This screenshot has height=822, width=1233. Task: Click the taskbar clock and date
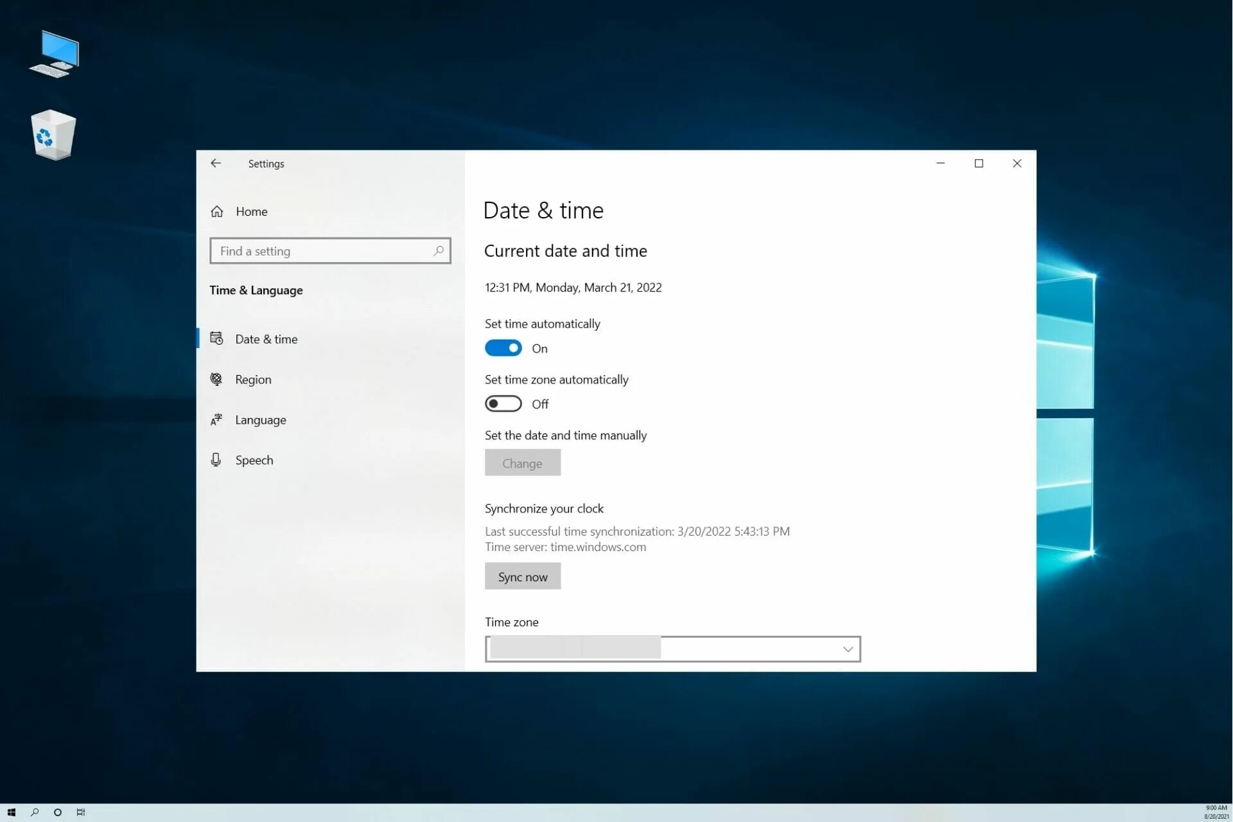pyautogui.click(x=1216, y=812)
